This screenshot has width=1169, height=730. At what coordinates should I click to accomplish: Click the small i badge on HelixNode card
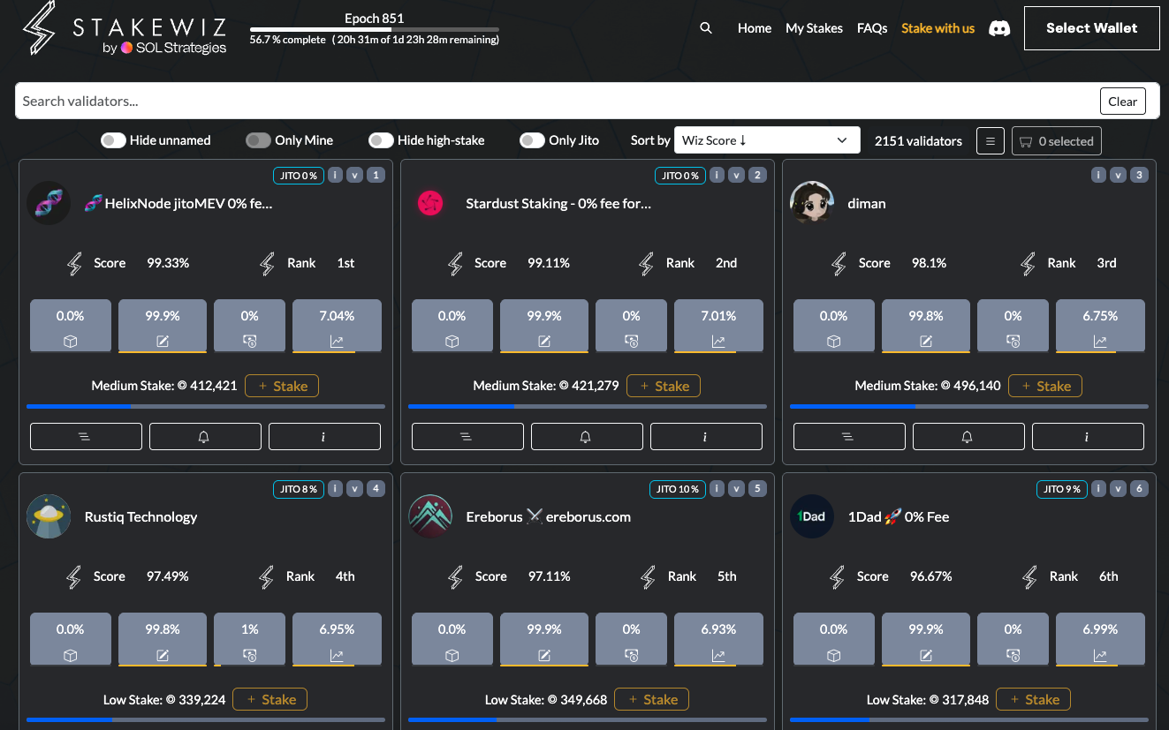(335, 175)
